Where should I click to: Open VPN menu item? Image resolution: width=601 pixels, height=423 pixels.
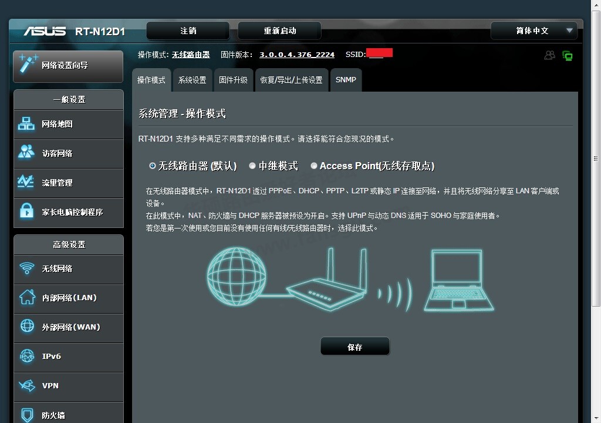(x=69, y=387)
